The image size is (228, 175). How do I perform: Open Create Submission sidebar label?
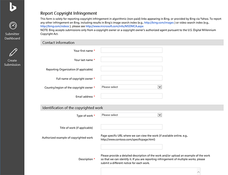pos(12,62)
